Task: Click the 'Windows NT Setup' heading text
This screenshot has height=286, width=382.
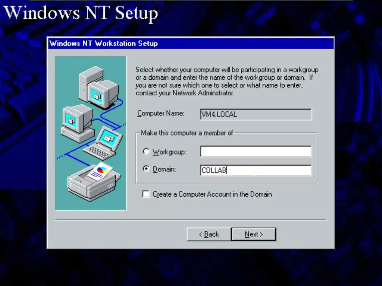Action: point(81,13)
